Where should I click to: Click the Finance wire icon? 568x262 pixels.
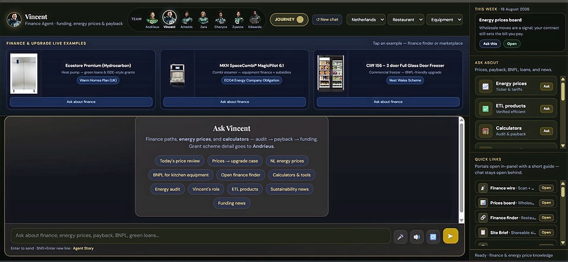(482, 188)
